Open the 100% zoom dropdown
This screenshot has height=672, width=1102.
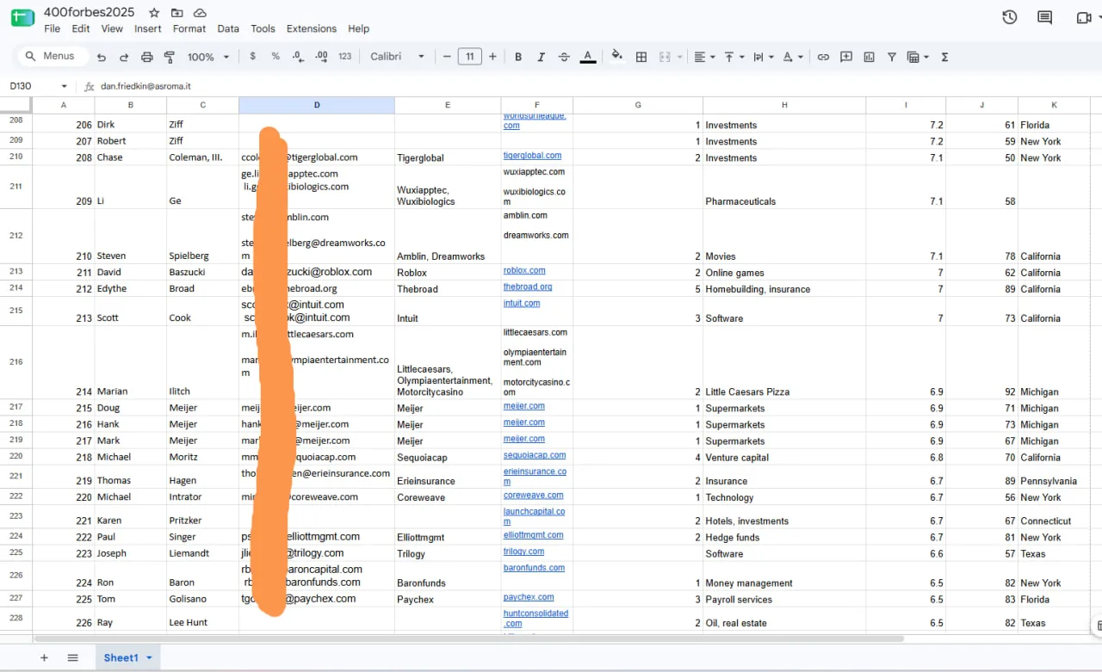208,57
